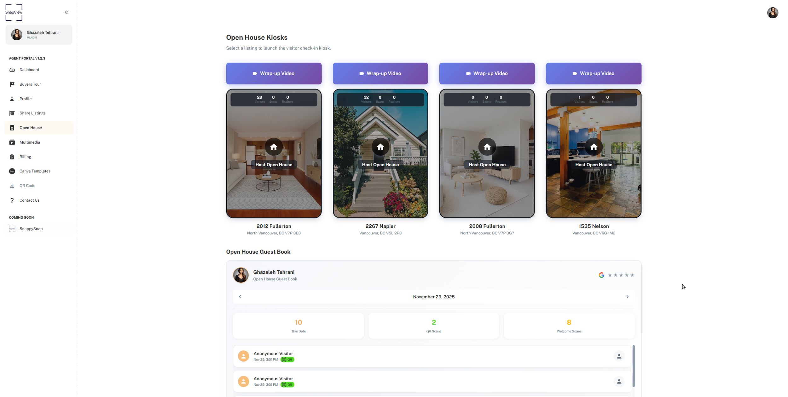Screen dimensions: 788x397
Task: Click the SnapView logo icon
Action: coord(14,13)
